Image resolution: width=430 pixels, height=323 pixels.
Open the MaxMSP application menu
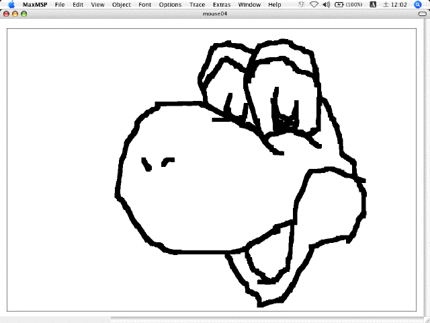click(35, 5)
